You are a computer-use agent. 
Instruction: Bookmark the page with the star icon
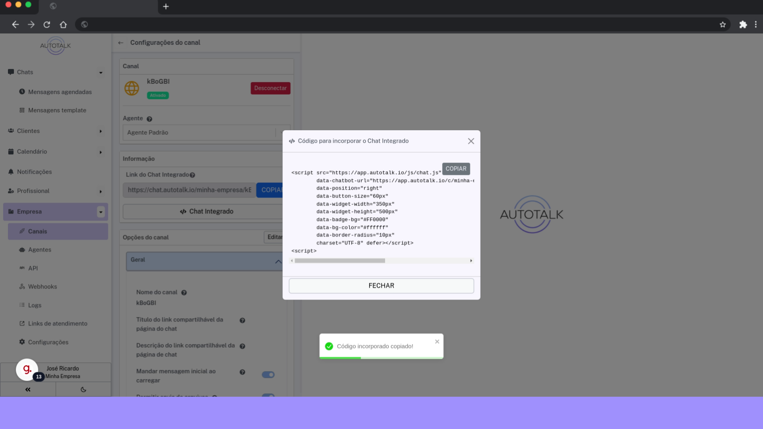tap(722, 25)
